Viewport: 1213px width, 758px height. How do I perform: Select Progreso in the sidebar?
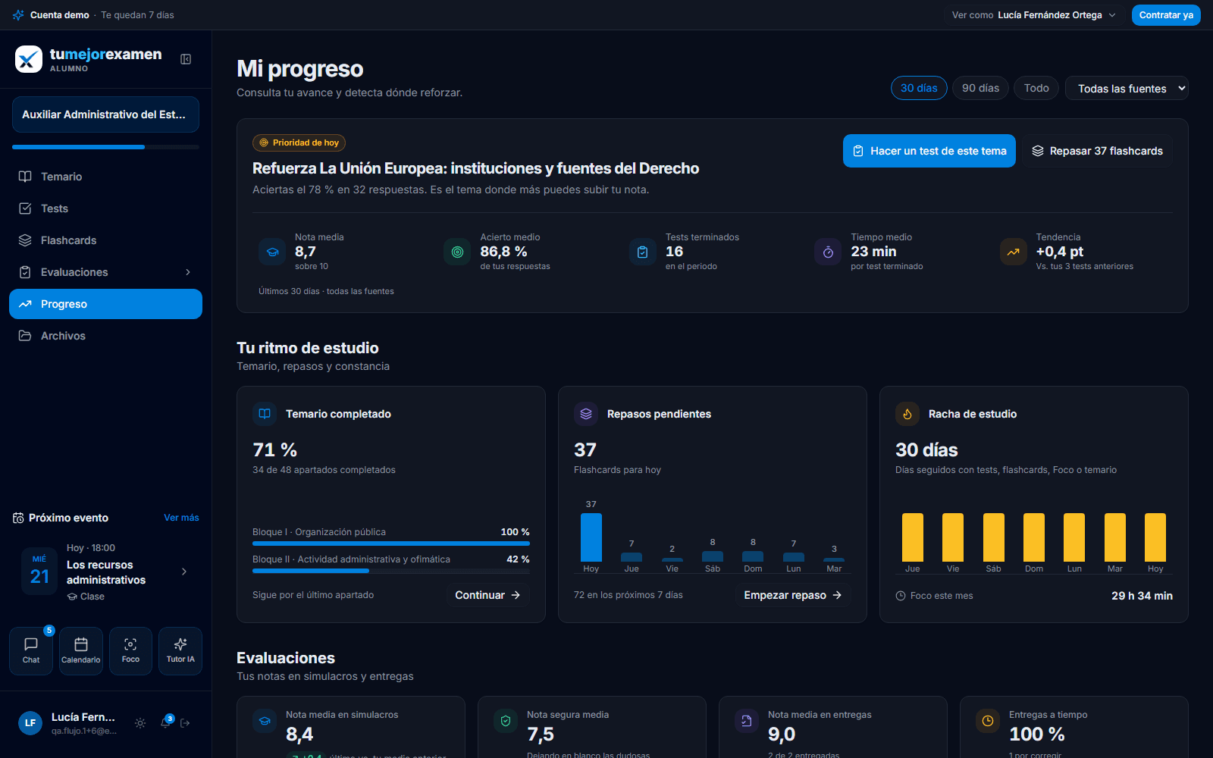click(x=105, y=304)
